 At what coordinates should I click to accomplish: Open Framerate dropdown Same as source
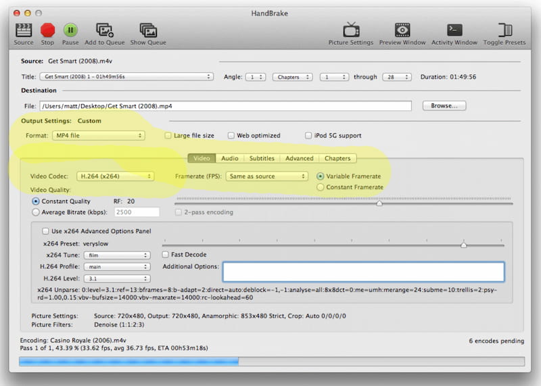pos(266,176)
